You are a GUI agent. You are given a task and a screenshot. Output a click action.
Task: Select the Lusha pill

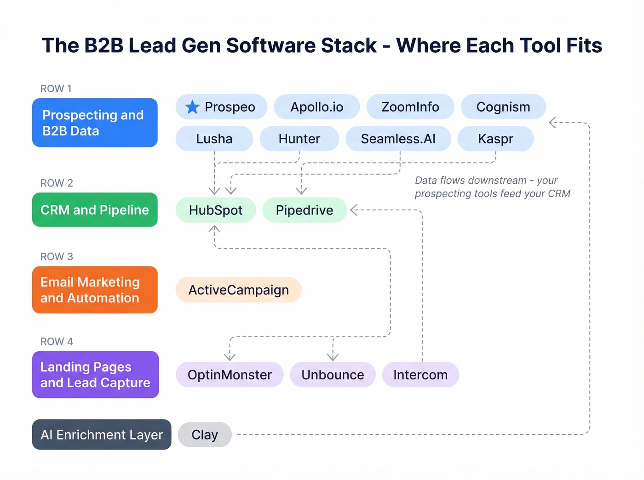coord(214,138)
